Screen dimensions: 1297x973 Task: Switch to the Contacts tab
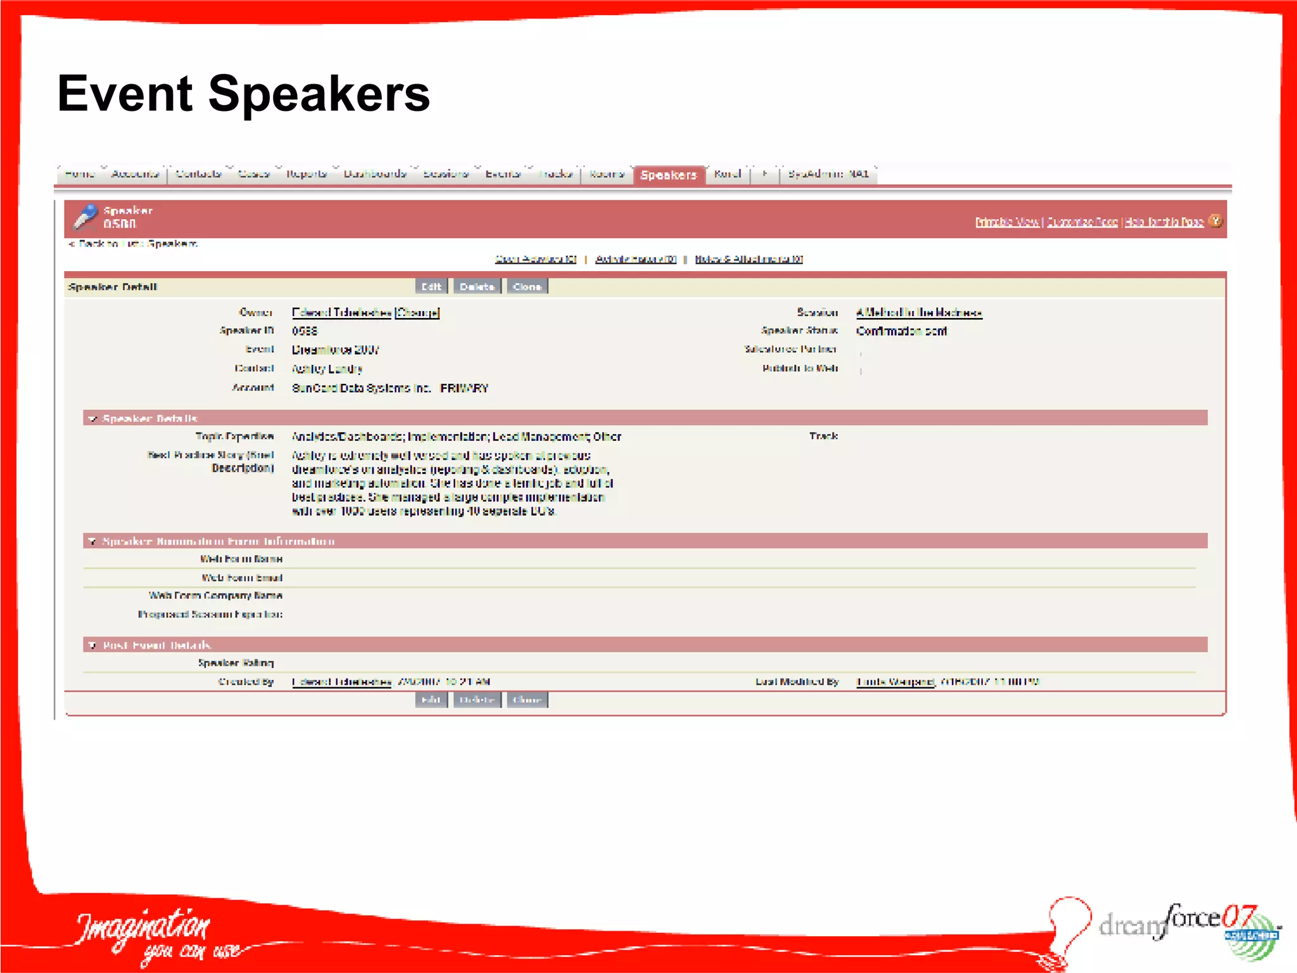point(199,174)
